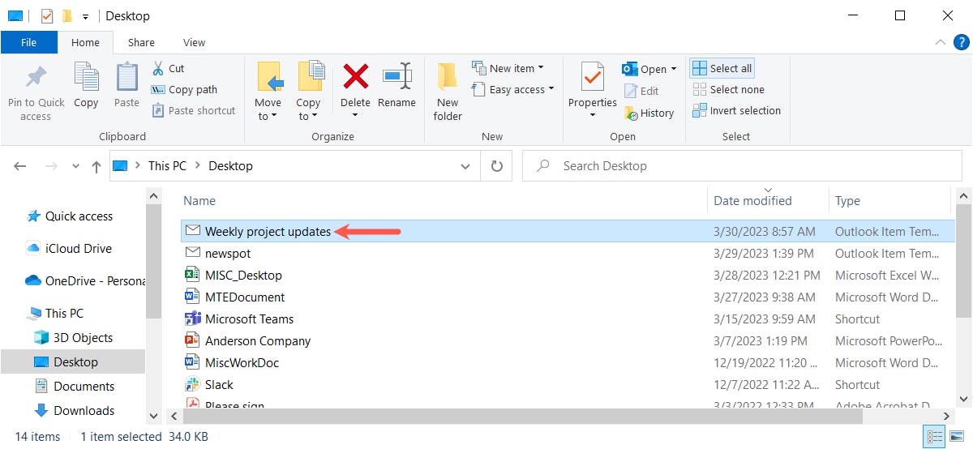973x449 pixels.
Task: Click Select all in the ribbon
Action: [722, 68]
